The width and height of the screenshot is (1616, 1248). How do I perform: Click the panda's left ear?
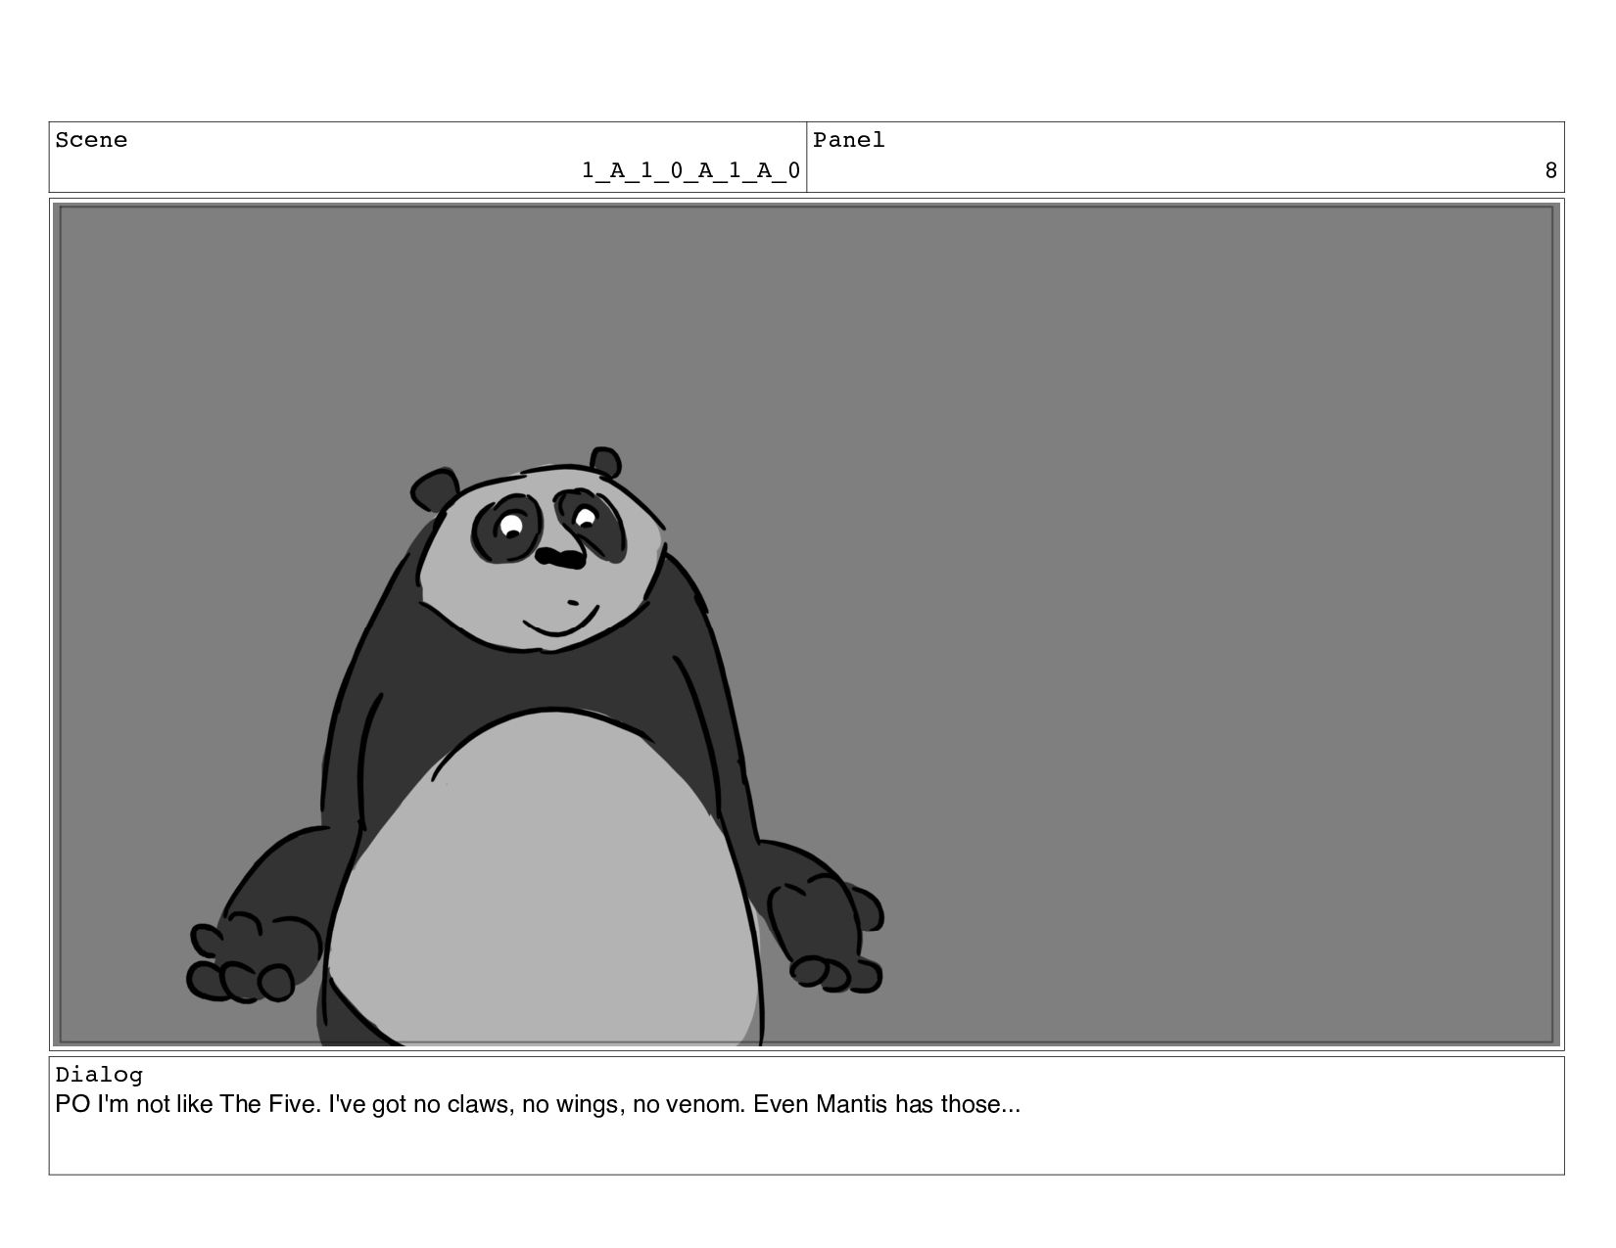[434, 488]
